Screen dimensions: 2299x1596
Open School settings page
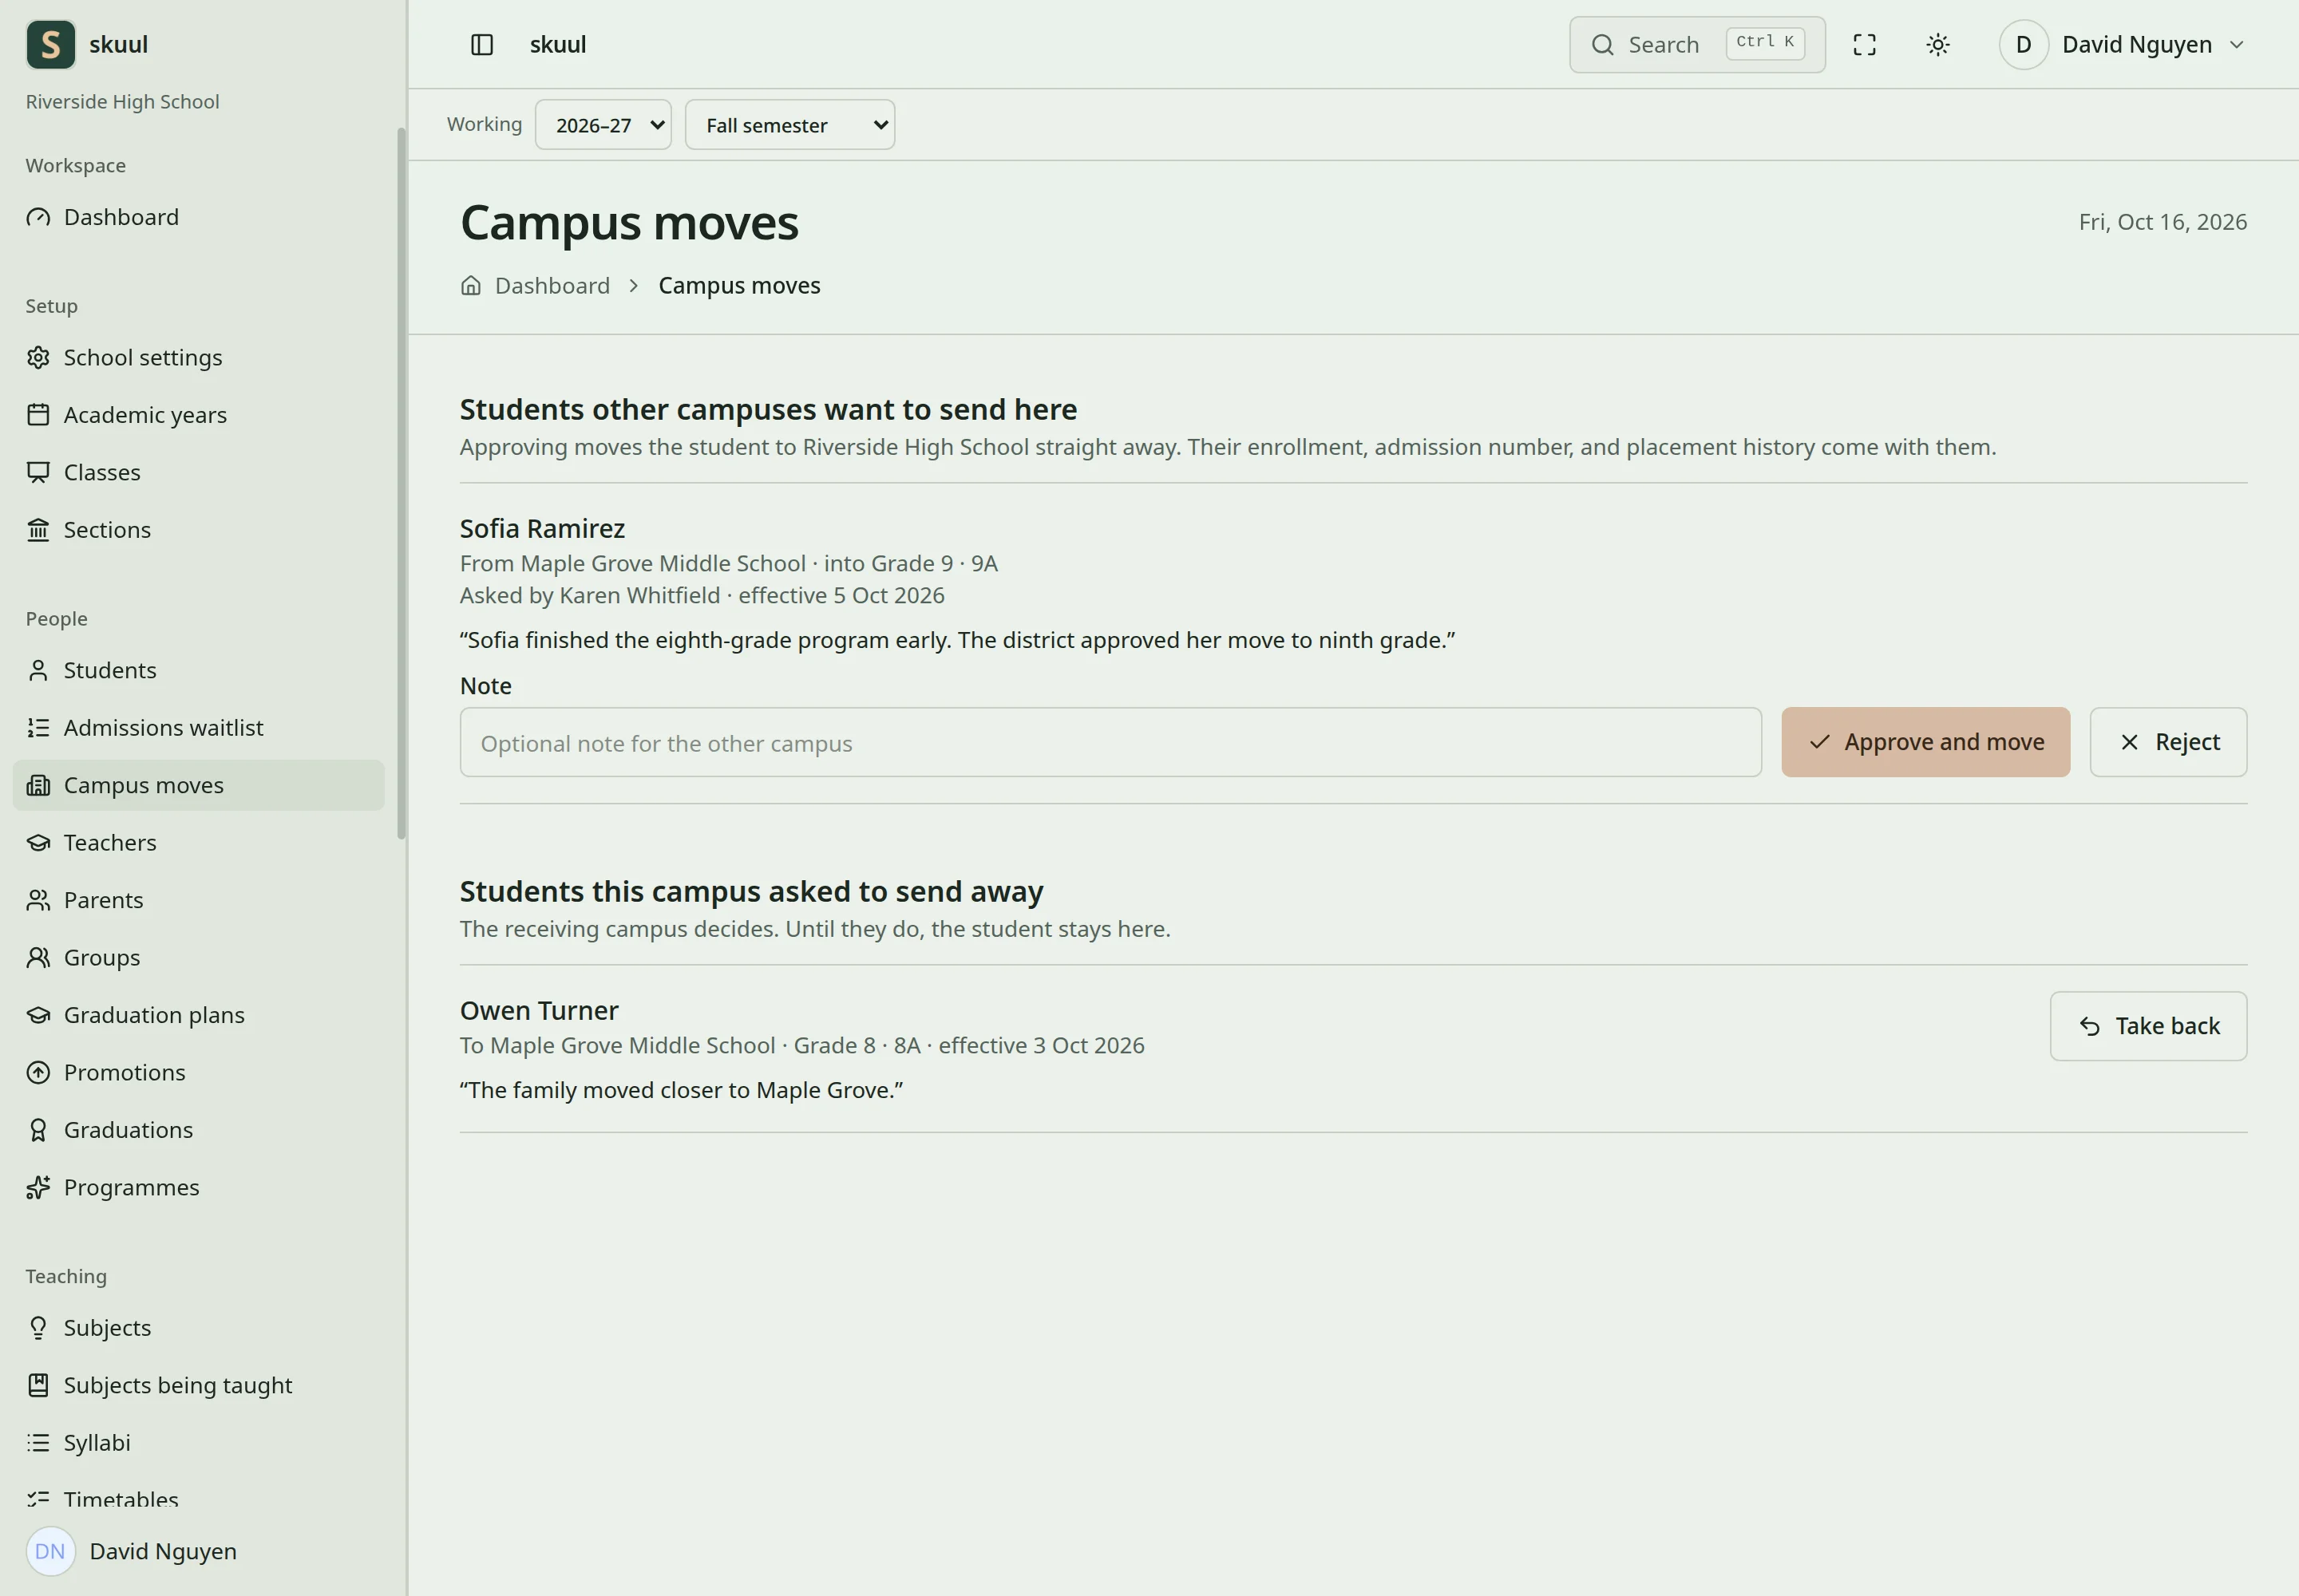[x=198, y=357]
